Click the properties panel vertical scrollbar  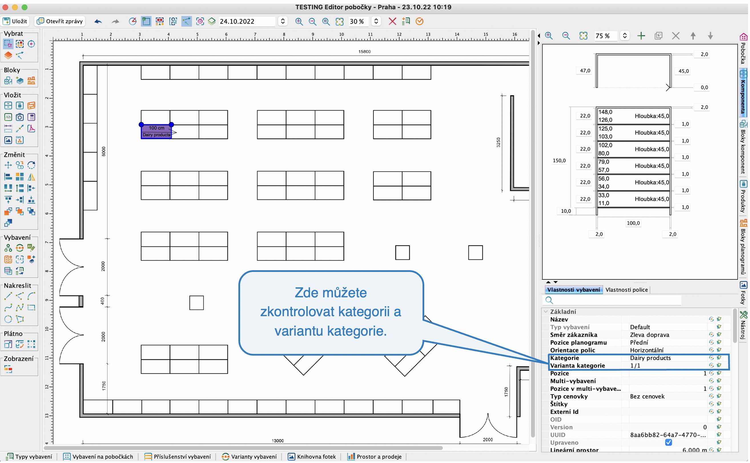(x=735, y=326)
